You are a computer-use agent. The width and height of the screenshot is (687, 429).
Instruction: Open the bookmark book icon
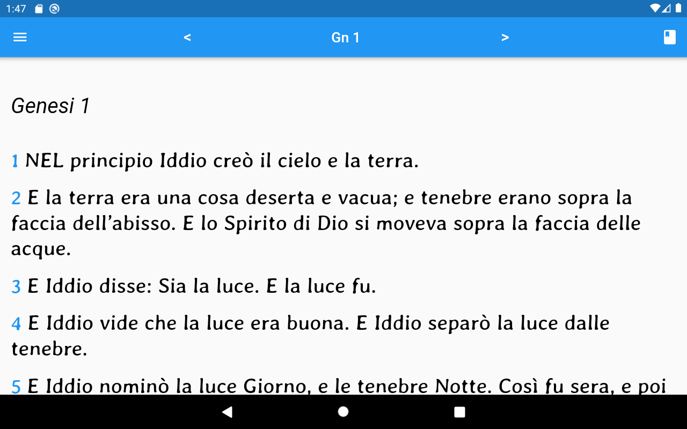click(670, 37)
